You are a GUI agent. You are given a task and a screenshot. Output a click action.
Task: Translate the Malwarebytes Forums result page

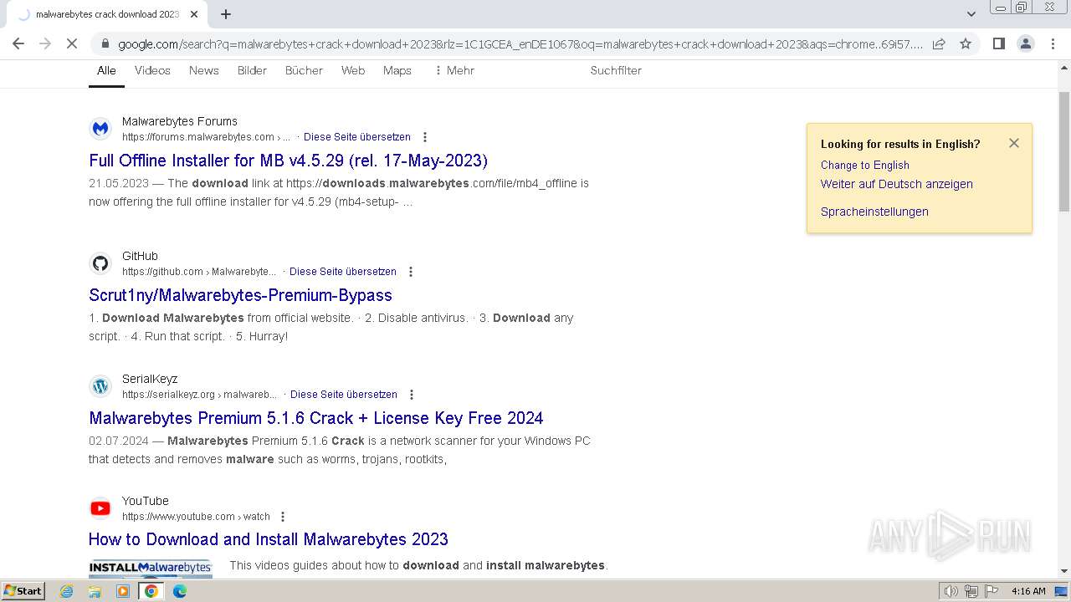point(357,137)
